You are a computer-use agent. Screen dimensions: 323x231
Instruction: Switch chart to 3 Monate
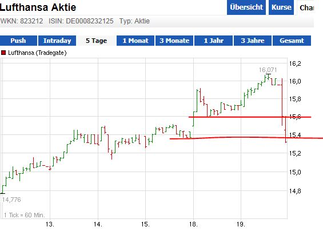174,41
